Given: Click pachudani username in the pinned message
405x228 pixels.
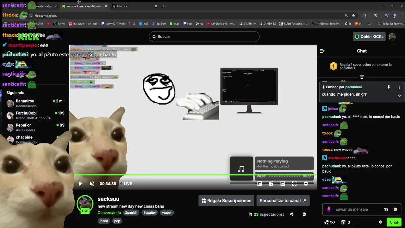Looking at the screenshot, I should point(353,87).
